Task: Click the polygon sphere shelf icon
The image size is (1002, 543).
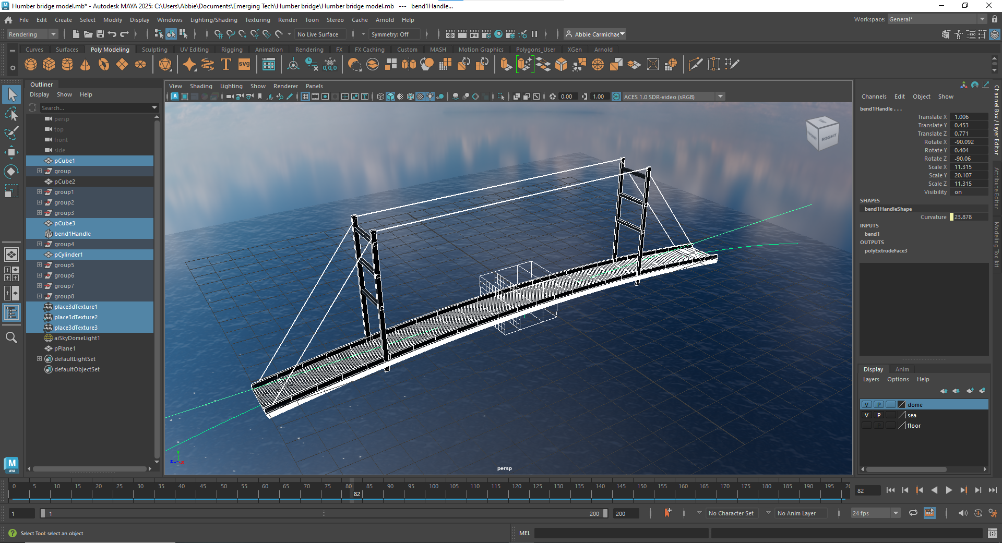Action: tap(31, 64)
